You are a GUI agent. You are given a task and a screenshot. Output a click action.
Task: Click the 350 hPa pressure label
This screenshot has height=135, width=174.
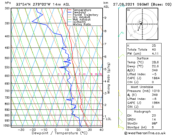[x=8, y=23]
